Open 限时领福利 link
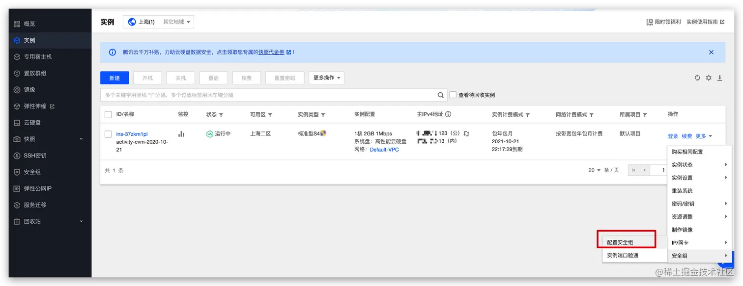Viewport: 743px width, 286px height. [663, 22]
